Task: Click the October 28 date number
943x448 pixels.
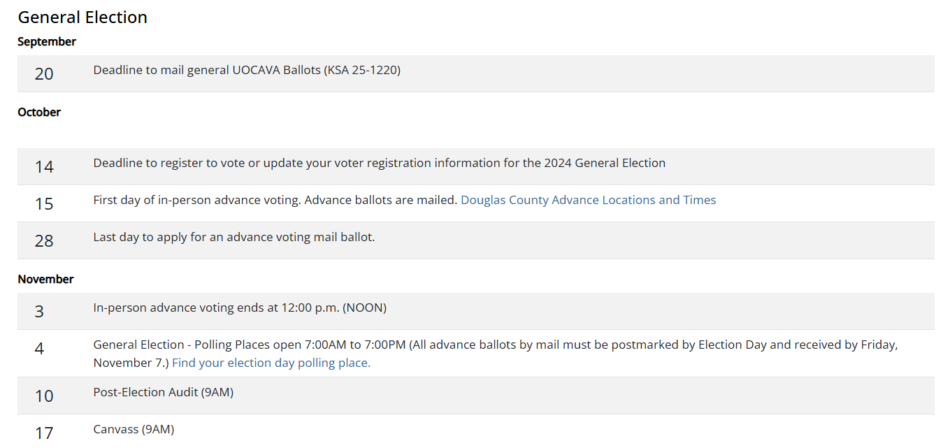Action: click(44, 241)
